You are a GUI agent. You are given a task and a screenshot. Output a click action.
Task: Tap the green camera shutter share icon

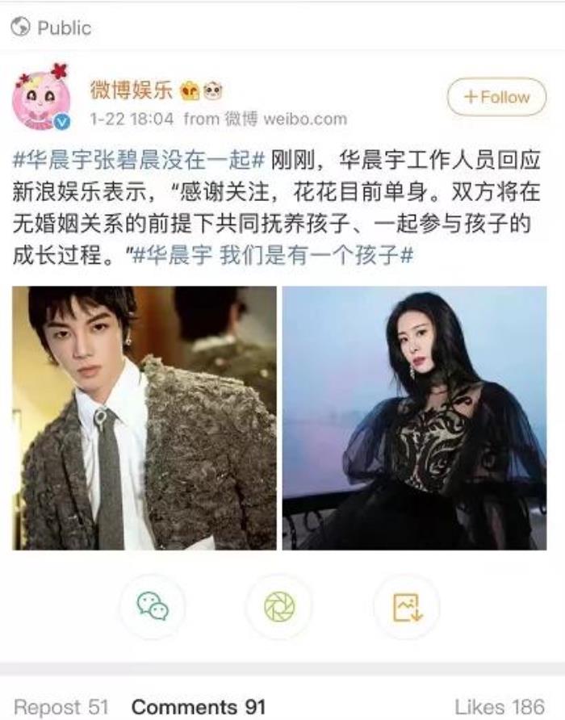(279, 606)
